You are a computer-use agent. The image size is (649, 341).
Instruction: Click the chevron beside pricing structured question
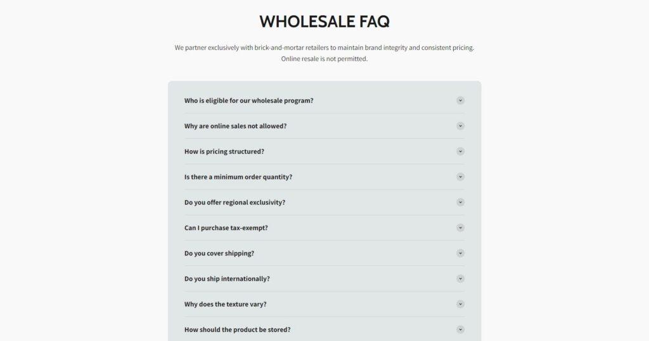[x=460, y=151]
